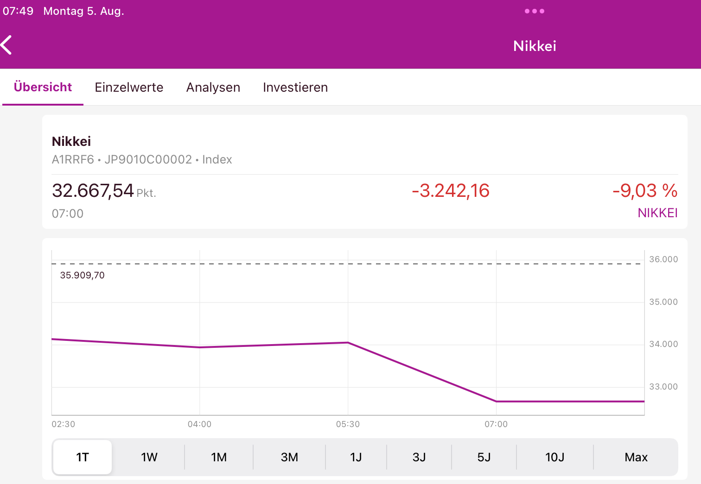Viewport: 701px width, 484px height.
Task: Tap the NIKKEI exchange link
Action: click(657, 213)
